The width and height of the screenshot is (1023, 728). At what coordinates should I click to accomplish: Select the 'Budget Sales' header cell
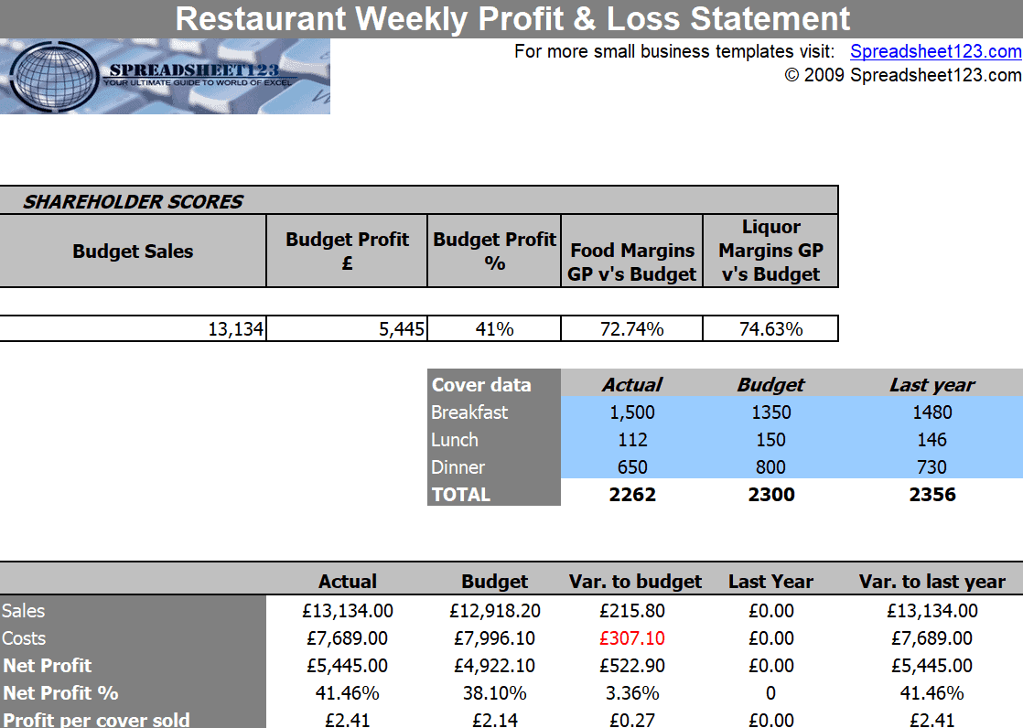pyautogui.click(x=133, y=252)
